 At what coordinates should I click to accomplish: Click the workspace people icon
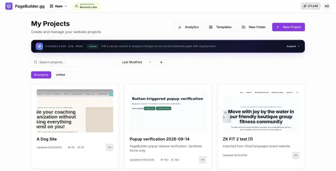(x=77, y=6)
